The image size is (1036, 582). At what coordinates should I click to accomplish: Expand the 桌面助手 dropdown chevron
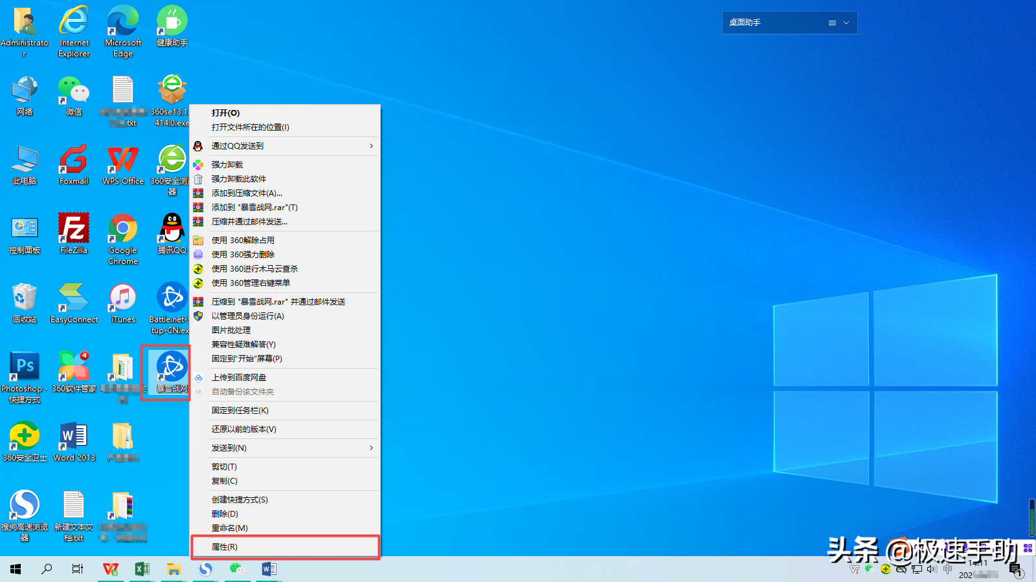coord(846,23)
